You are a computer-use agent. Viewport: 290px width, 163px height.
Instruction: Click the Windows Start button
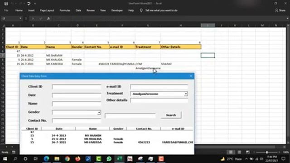click(5, 159)
